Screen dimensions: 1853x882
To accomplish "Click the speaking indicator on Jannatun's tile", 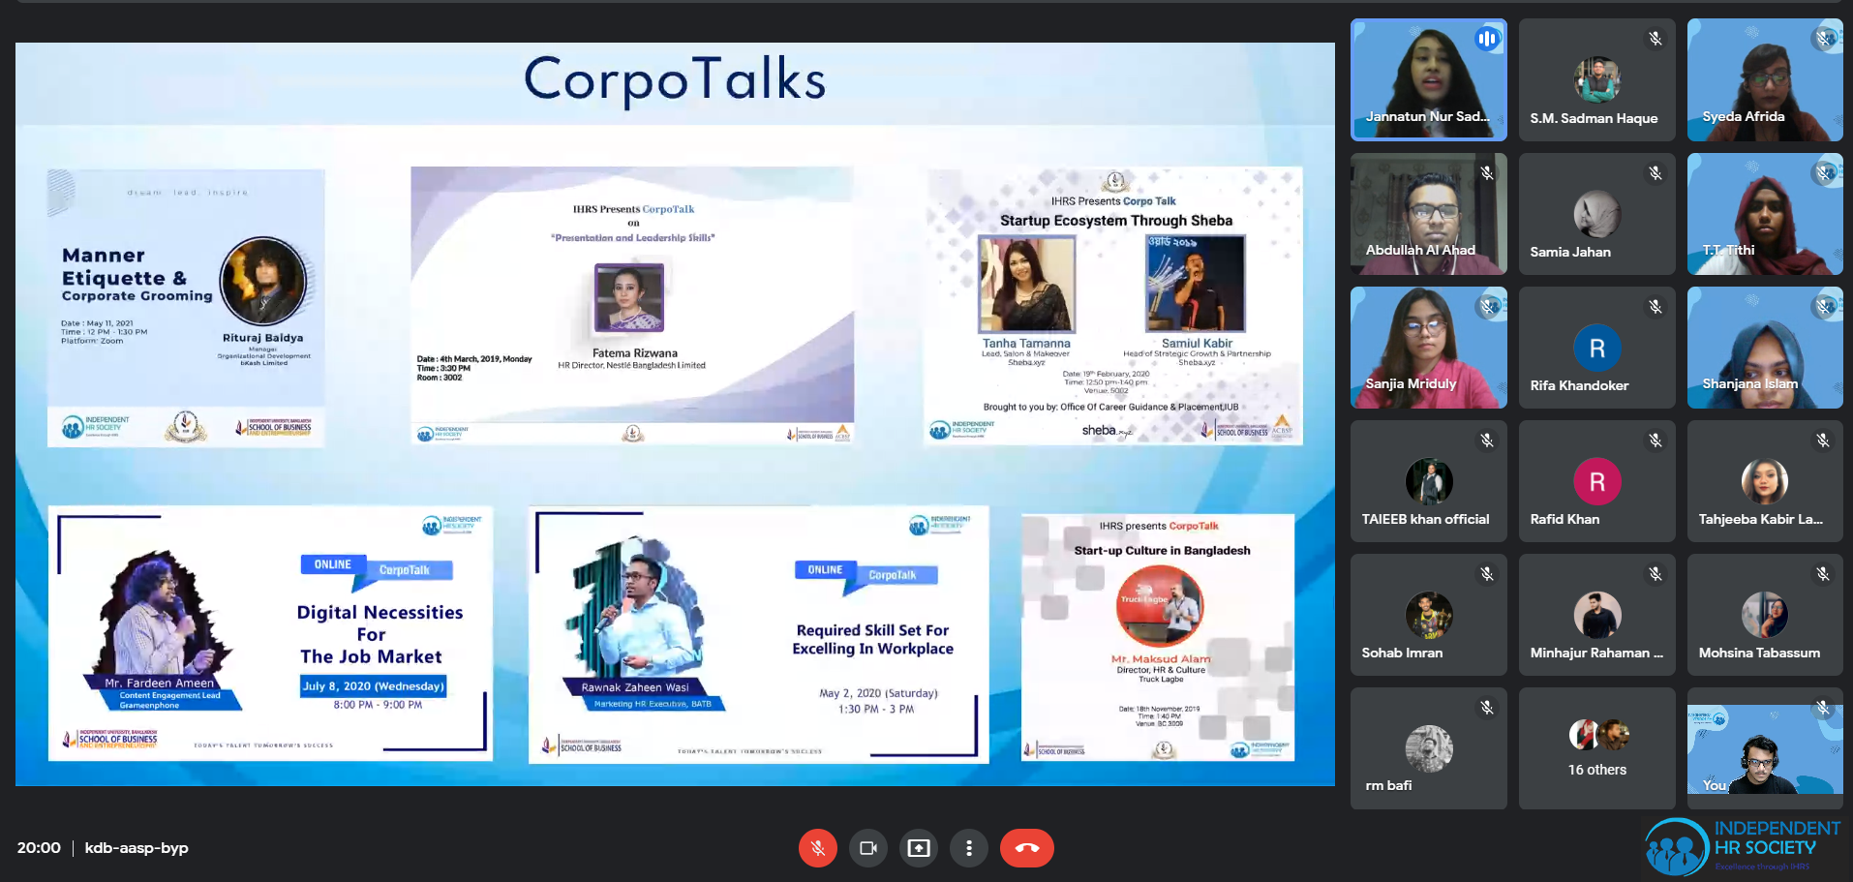I will (x=1487, y=39).
